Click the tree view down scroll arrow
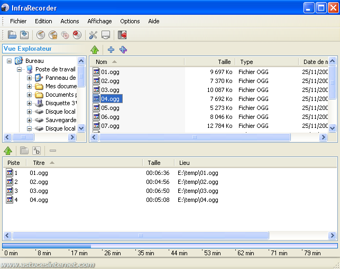The height and width of the screenshot is (269, 340). (x=81, y=128)
